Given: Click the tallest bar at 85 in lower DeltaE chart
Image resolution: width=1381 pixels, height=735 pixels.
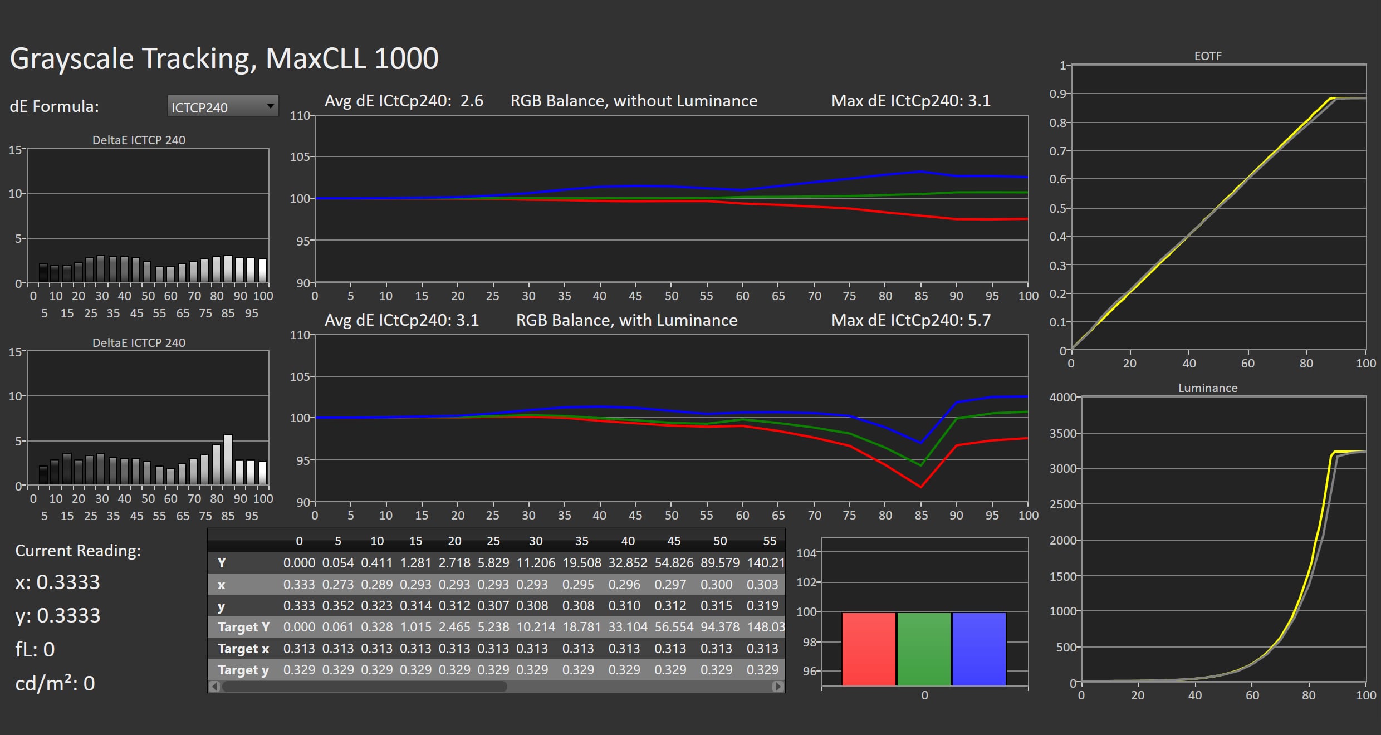Looking at the screenshot, I should [228, 459].
